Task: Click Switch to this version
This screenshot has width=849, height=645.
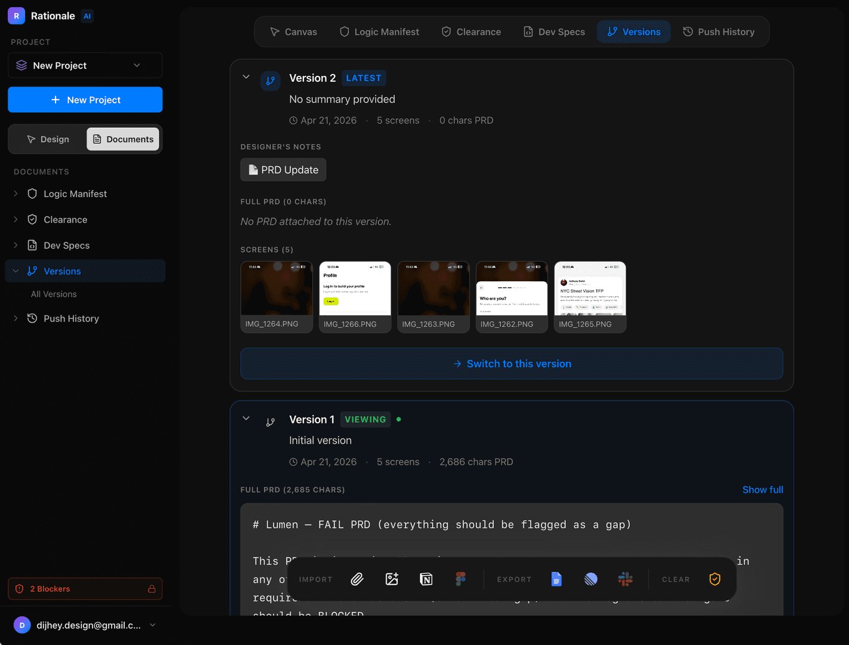Action: click(512, 364)
